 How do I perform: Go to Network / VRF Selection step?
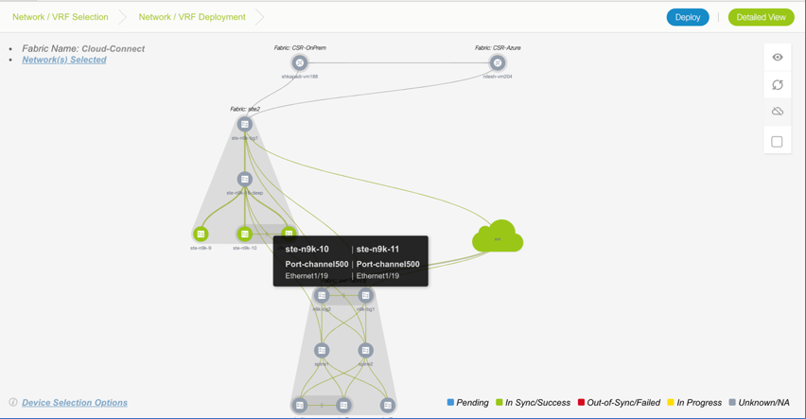click(x=60, y=17)
